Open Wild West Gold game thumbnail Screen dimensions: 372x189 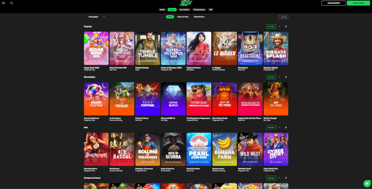250,149
